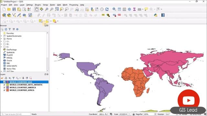Image resolution: width=207 pixels, height=116 pixels.
Task: Open the Plugins menu
Action: coord(38,5)
